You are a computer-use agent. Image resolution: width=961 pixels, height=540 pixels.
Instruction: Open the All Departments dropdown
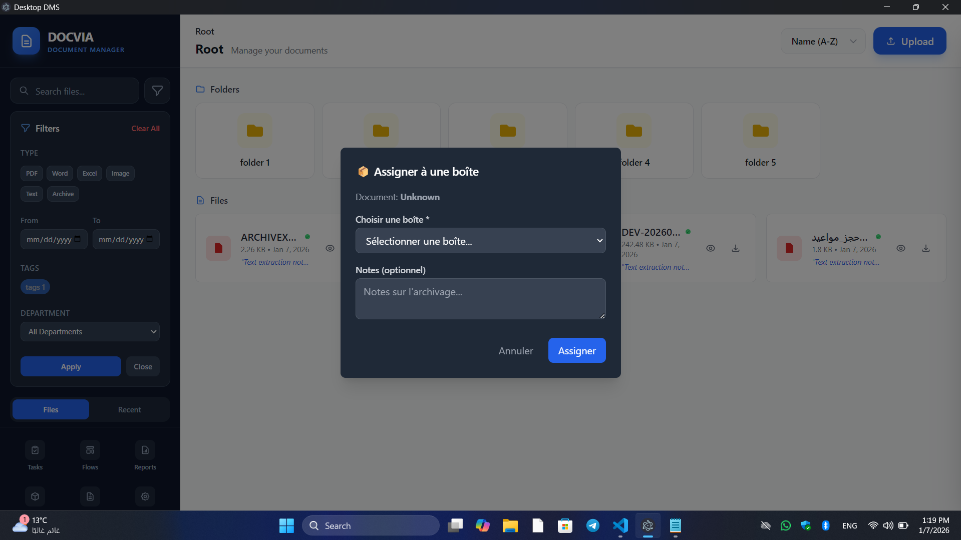coord(90,331)
